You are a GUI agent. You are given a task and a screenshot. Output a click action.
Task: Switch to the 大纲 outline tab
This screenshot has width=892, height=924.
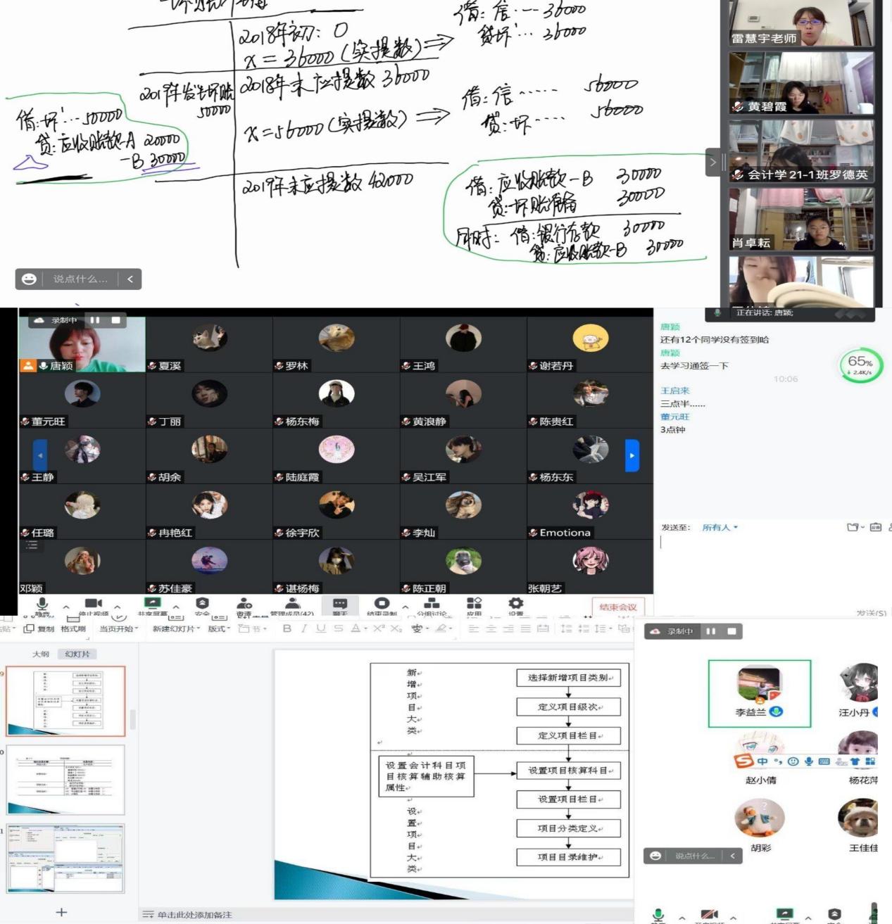coord(41,654)
